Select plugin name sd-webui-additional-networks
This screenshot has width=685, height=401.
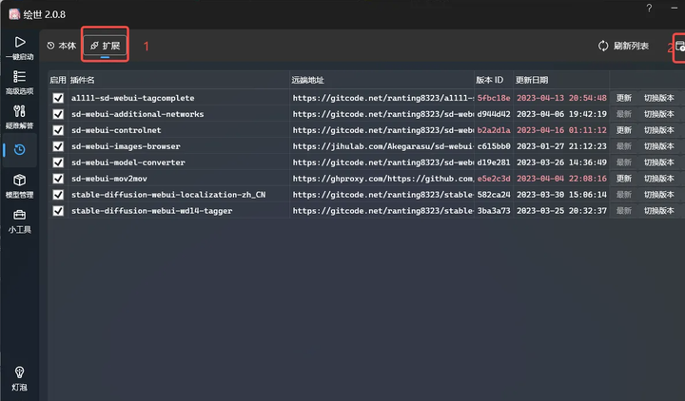click(x=138, y=114)
